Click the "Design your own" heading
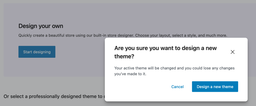This screenshot has height=106, width=256. [41, 26]
